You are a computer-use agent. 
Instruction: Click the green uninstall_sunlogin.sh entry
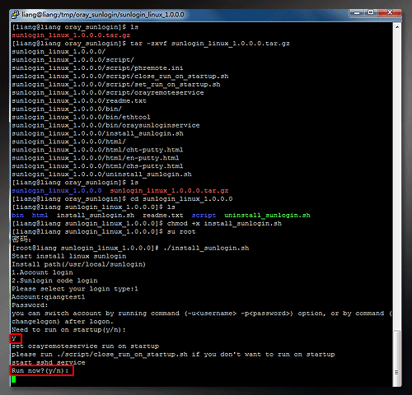[x=267, y=216]
